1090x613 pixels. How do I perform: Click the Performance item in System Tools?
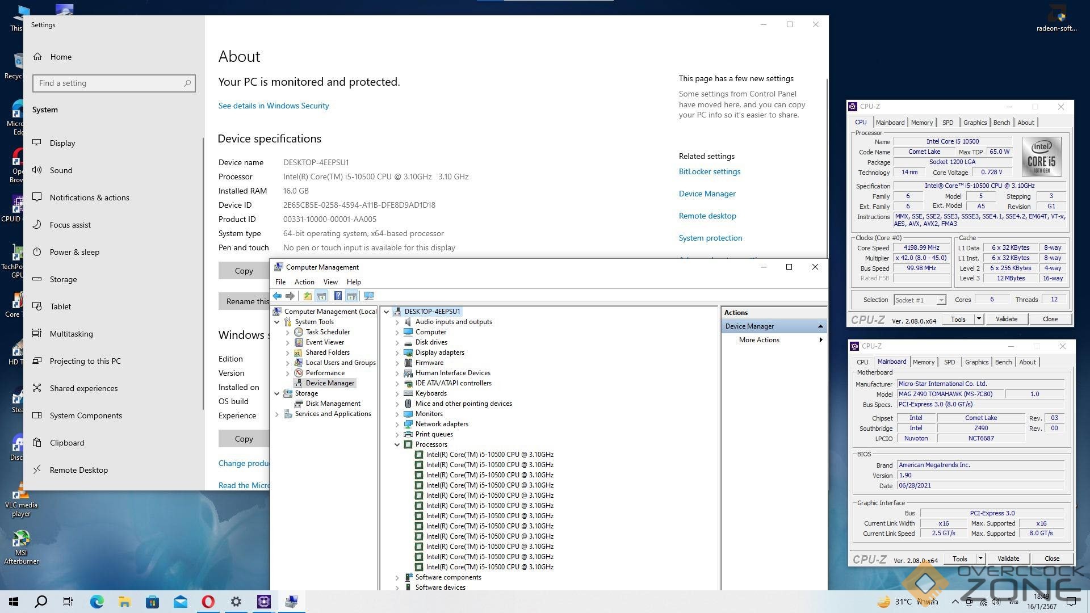pyautogui.click(x=325, y=373)
